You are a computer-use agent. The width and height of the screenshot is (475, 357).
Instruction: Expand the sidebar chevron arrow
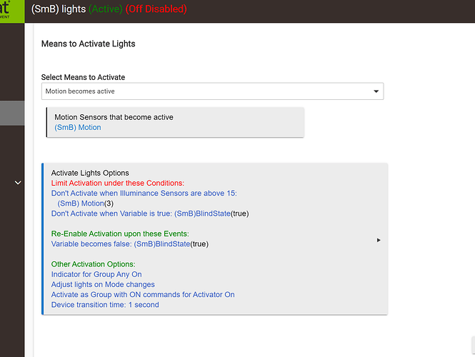tap(18, 183)
